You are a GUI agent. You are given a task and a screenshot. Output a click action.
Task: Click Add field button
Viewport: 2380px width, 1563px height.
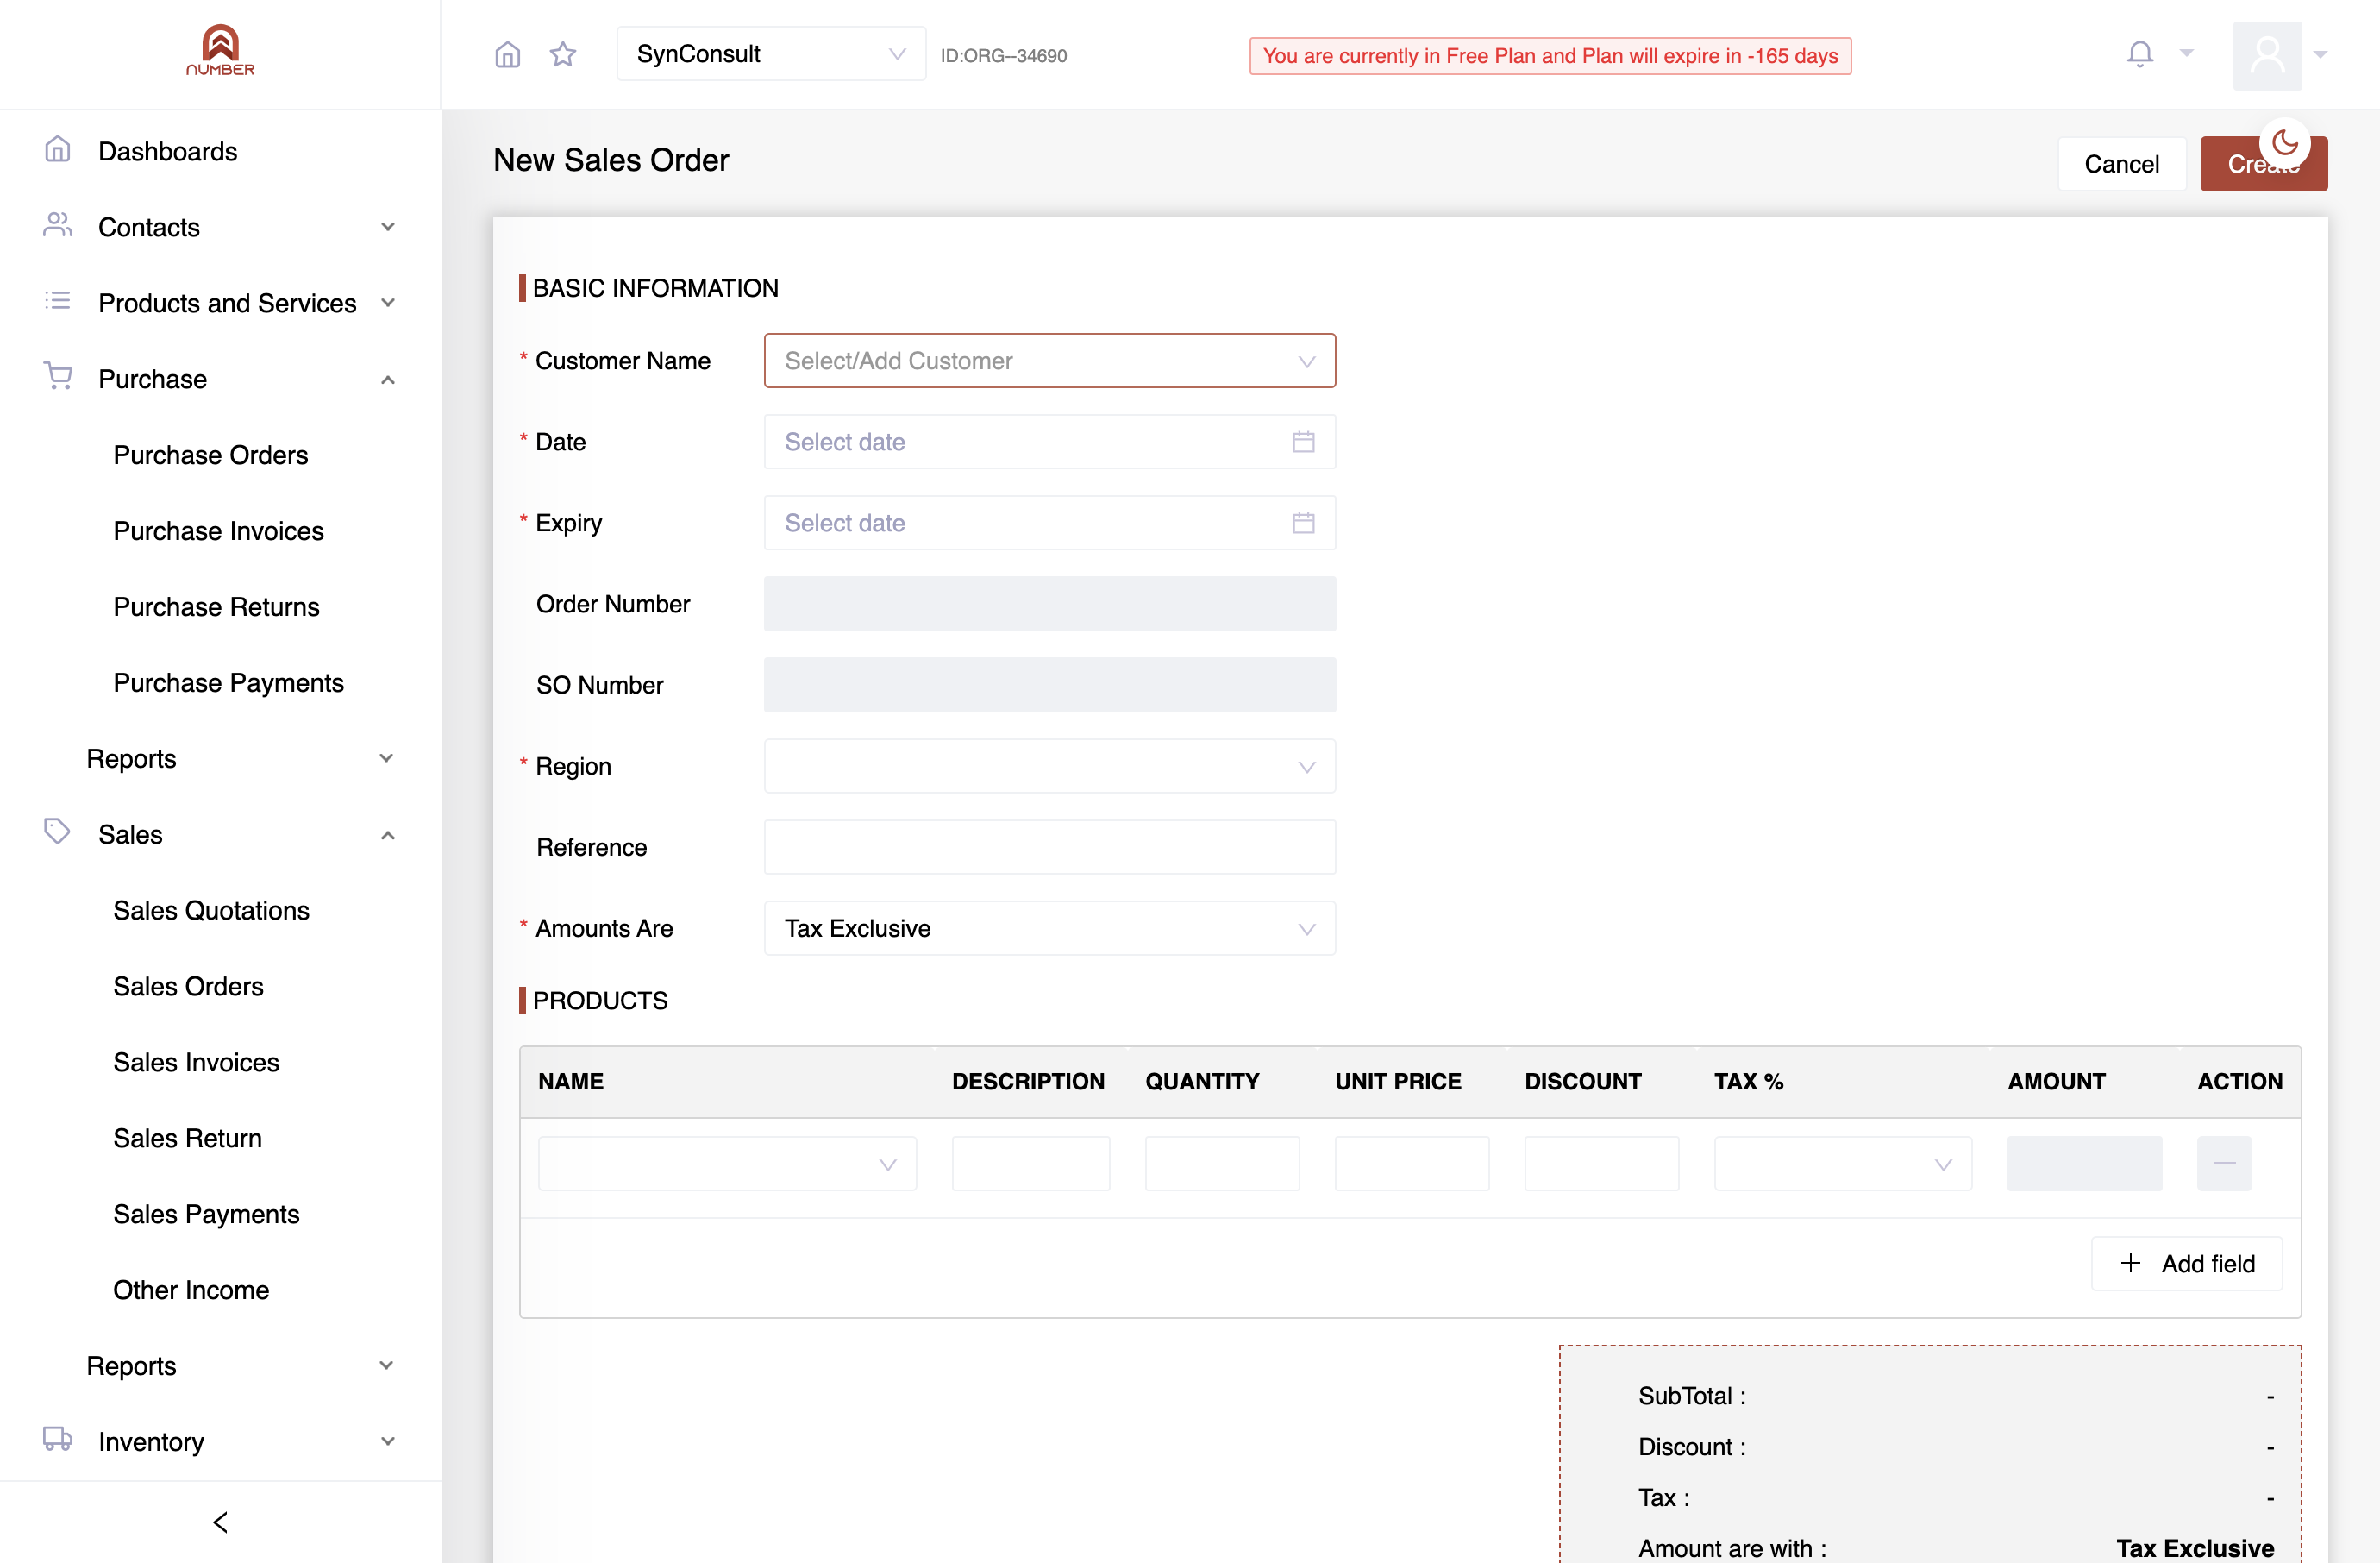pyautogui.click(x=2187, y=1263)
